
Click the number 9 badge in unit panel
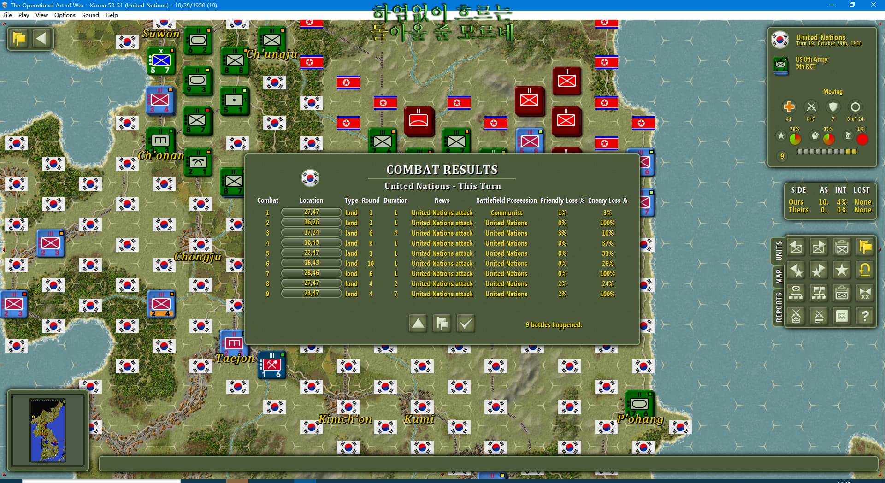tap(782, 156)
